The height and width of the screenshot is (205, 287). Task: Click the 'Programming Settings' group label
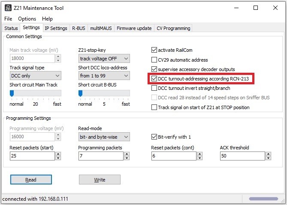pyautogui.click(x=28, y=118)
